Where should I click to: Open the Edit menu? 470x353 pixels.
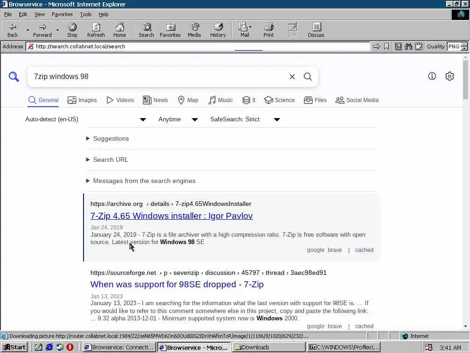click(x=23, y=14)
